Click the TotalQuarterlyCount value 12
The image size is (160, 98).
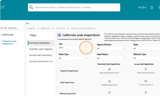click(x=109, y=81)
